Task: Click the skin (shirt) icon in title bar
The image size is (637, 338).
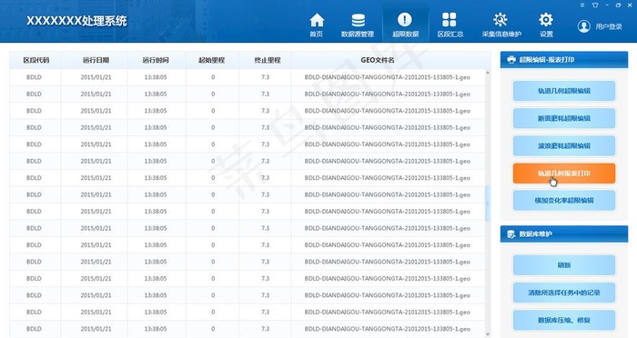Action: click(595, 5)
